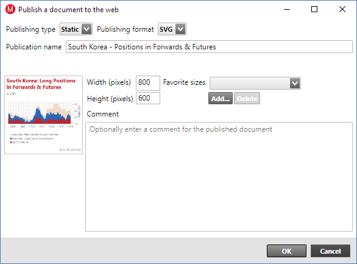
Task: Minimize the publish dialog window
Action: [x=287, y=9]
